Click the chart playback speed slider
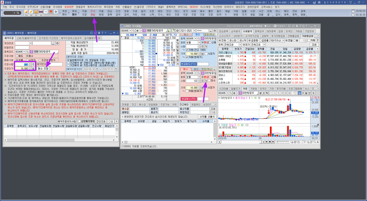 283,142
